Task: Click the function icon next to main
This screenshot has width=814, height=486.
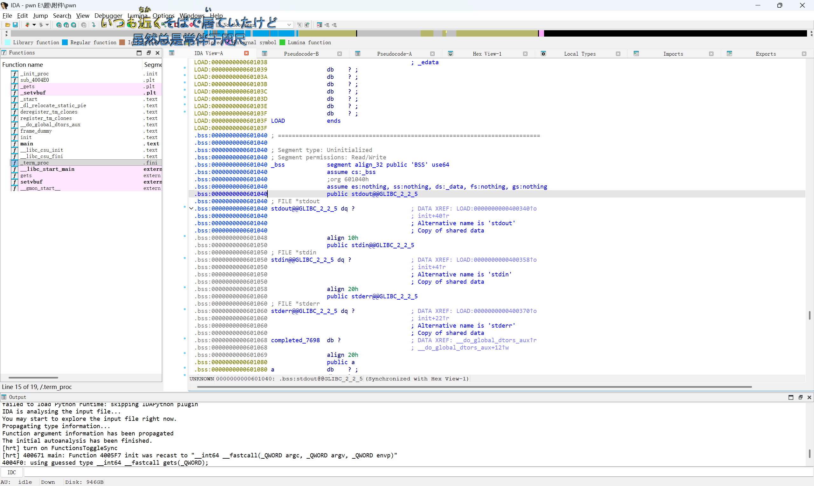Action: point(14,144)
